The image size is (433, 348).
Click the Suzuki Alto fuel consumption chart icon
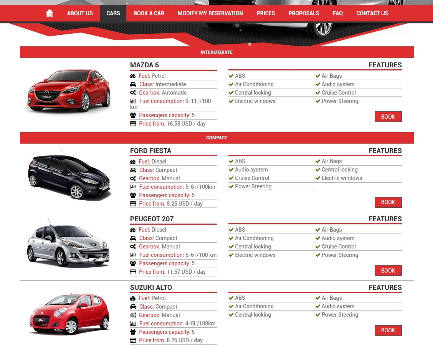tap(133, 323)
